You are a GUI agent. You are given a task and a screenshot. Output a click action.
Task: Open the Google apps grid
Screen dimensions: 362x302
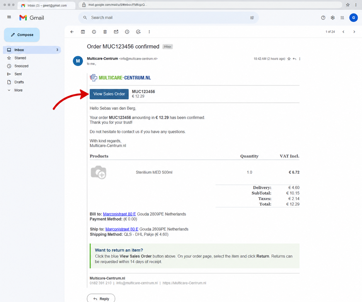click(x=342, y=18)
